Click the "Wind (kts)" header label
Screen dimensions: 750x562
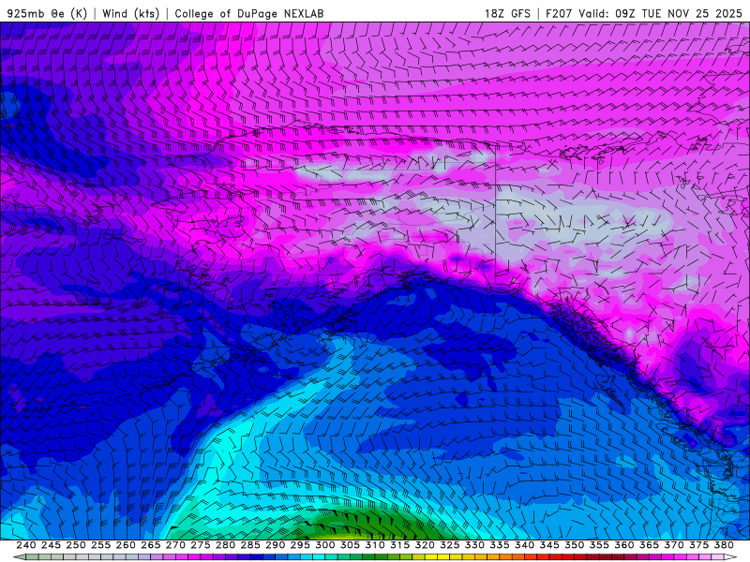tap(130, 13)
